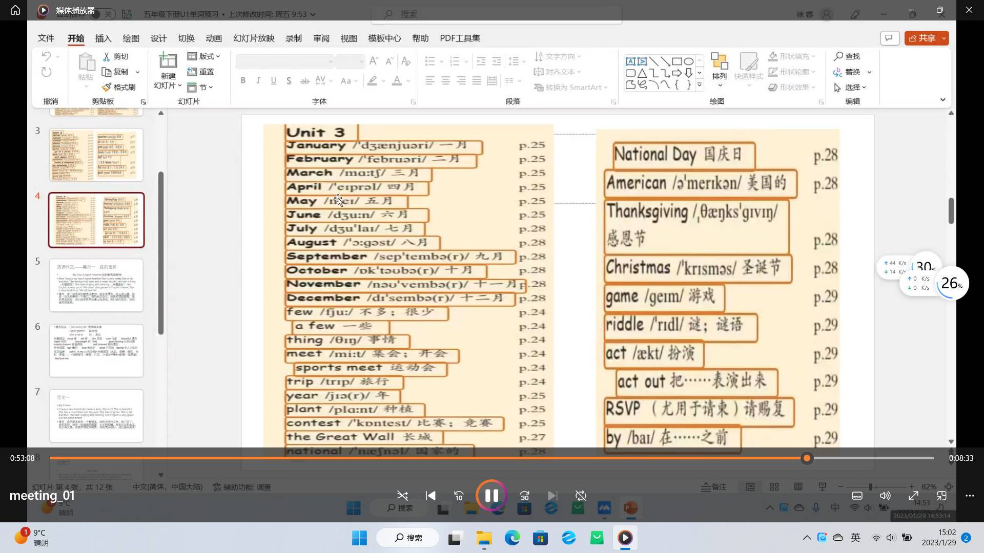984x553 pixels.
Task: Click the bullets list icon
Action: pyautogui.click(x=430, y=61)
